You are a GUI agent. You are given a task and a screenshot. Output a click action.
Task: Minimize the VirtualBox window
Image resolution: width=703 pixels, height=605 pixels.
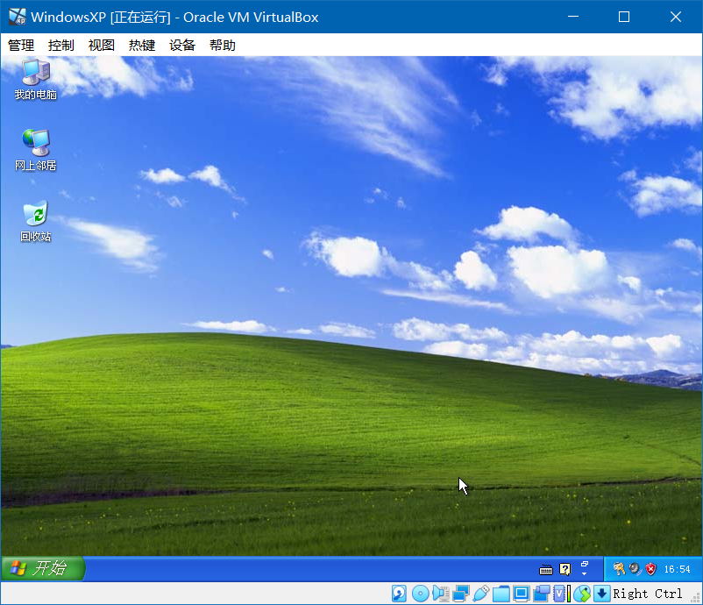pos(573,17)
